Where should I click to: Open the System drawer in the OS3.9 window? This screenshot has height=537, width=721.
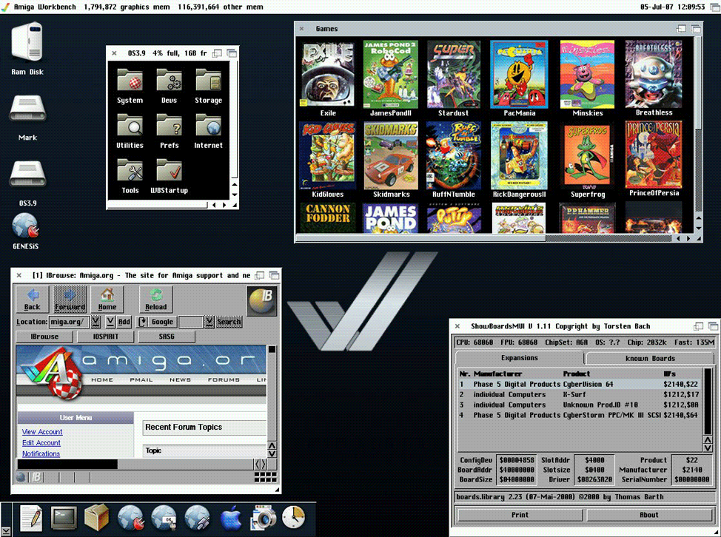(130, 81)
